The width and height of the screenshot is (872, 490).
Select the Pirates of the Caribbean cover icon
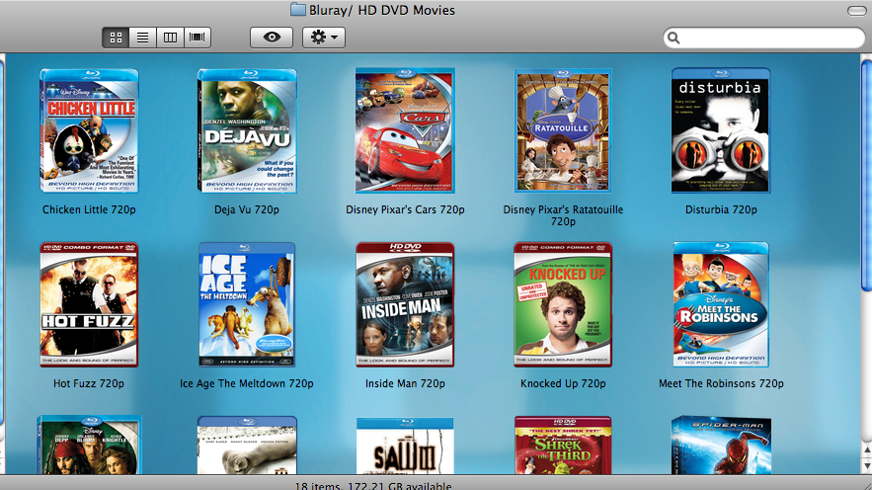click(x=89, y=445)
